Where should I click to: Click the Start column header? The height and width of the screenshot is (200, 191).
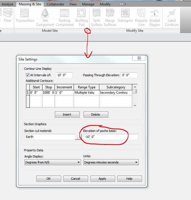(x=36, y=87)
